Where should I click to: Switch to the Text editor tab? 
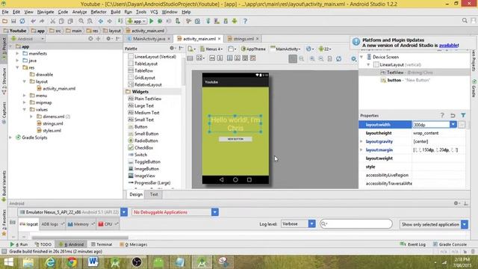154,194
